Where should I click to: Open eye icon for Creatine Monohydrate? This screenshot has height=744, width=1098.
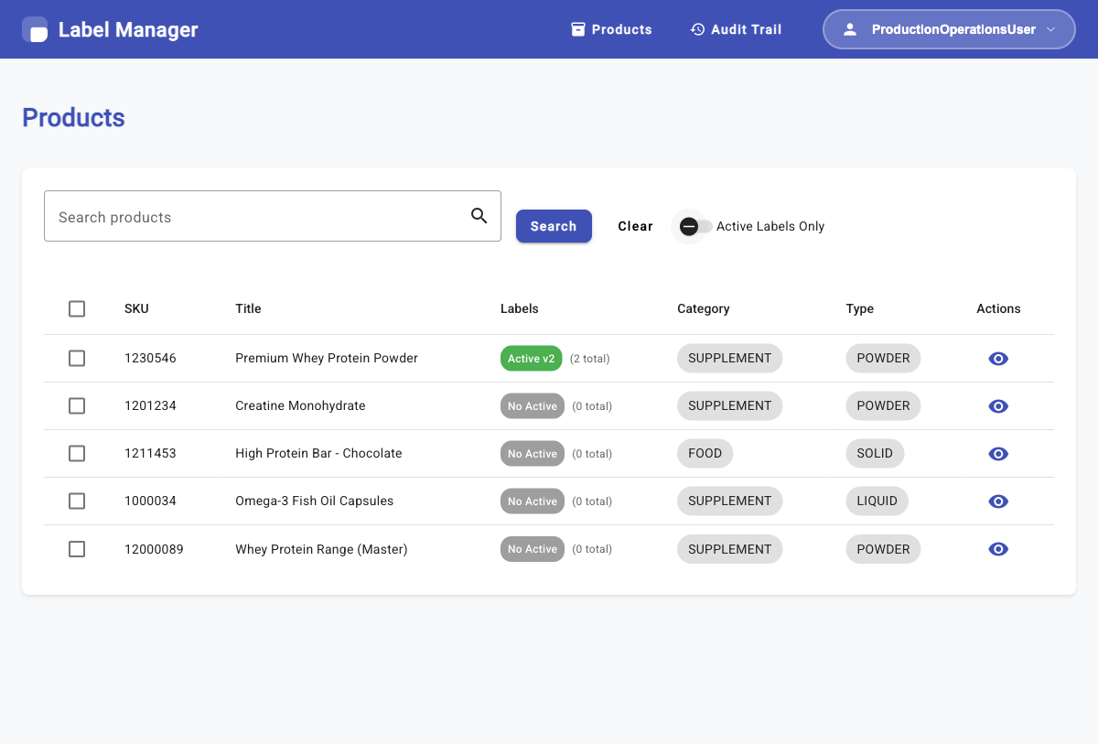pos(998,406)
